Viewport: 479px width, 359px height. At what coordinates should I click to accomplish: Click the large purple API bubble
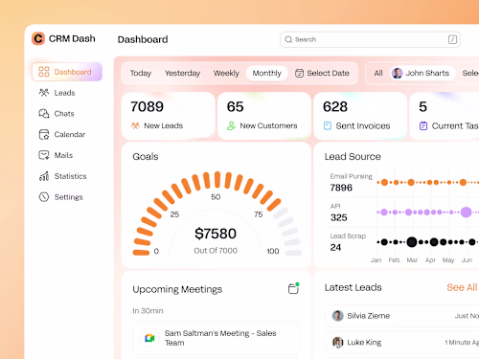[467, 213]
